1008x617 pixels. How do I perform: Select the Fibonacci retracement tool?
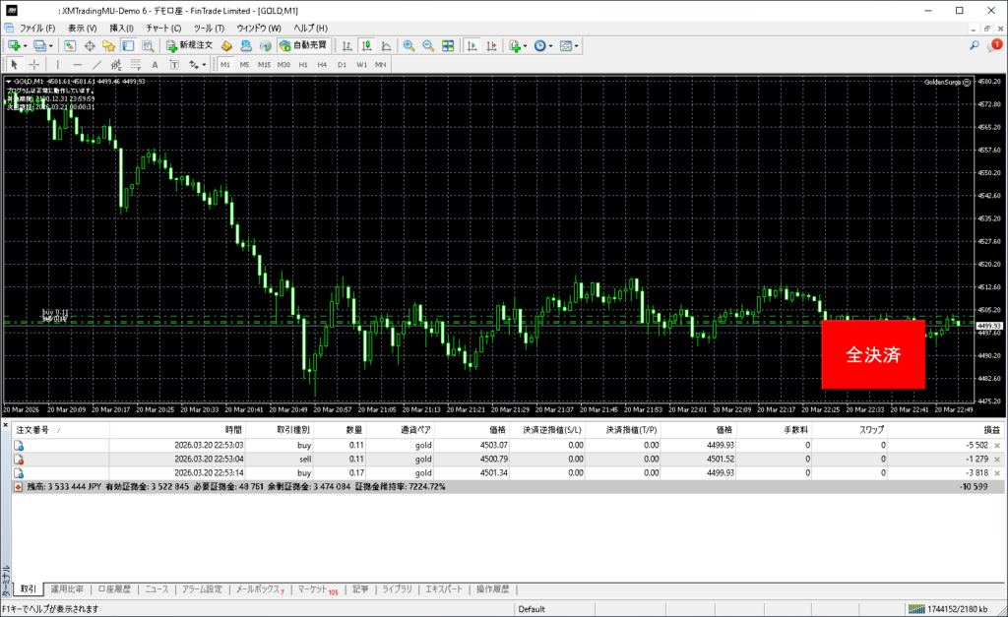tap(136, 65)
